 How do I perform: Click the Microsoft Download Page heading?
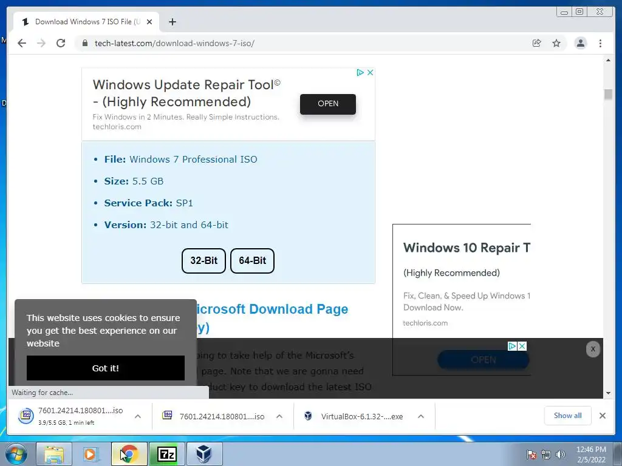(272, 318)
